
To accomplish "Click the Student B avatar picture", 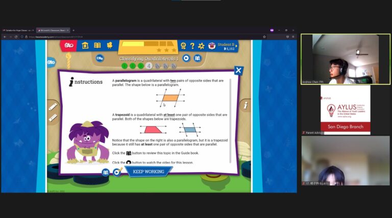I will tap(212, 46).
